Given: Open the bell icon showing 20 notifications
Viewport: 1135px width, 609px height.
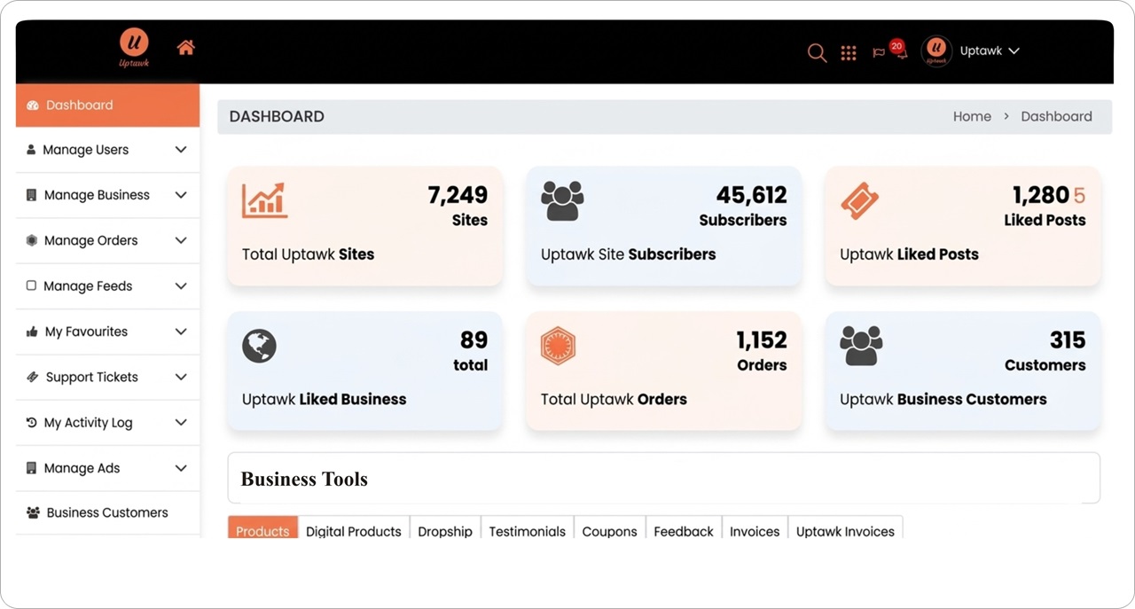Looking at the screenshot, I should [x=902, y=54].
